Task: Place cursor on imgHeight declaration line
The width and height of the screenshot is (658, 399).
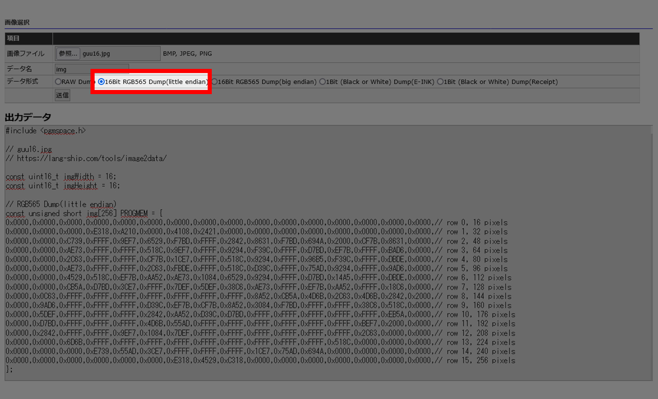Action: pos(64,186)
